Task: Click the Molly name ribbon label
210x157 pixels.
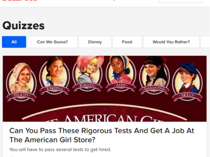Action: tap(187, 95)
